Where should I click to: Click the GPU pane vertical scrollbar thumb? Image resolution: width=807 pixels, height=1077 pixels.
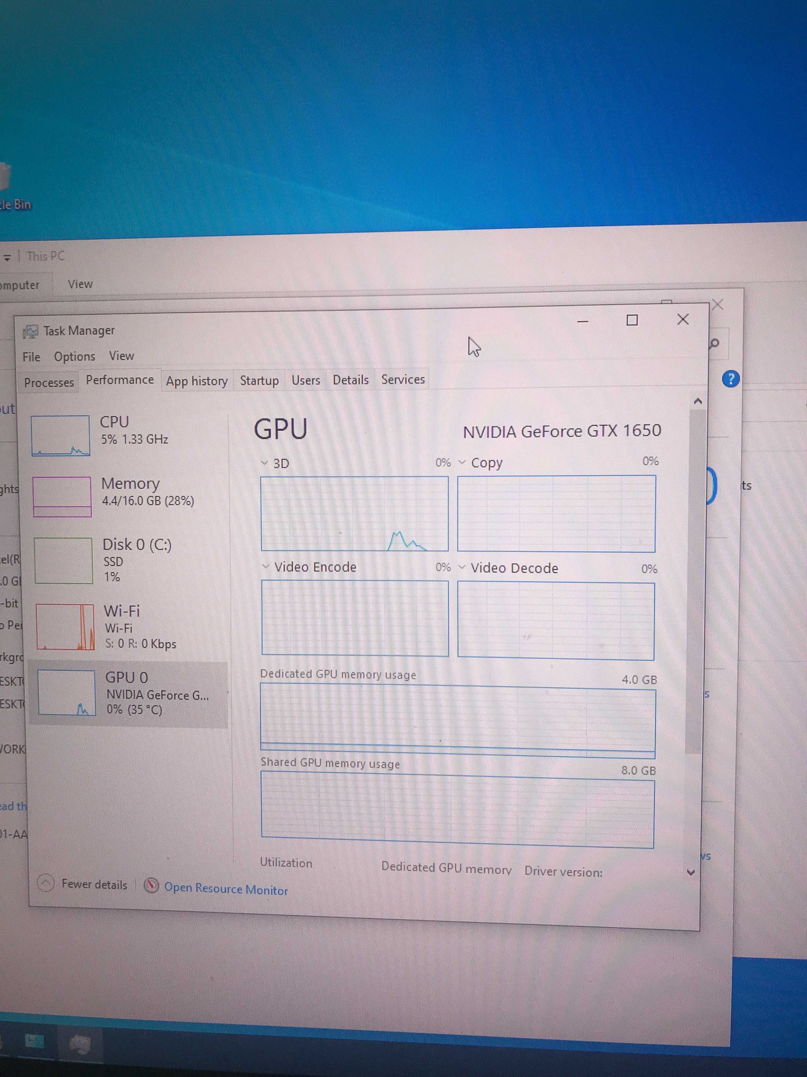696,582
